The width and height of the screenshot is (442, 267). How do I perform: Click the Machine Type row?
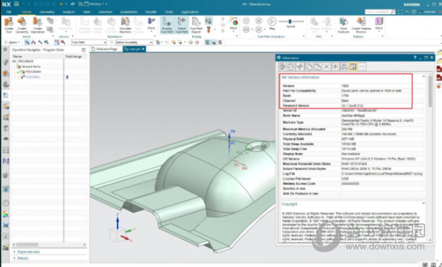pyautogui.click(x=352, y=122)
